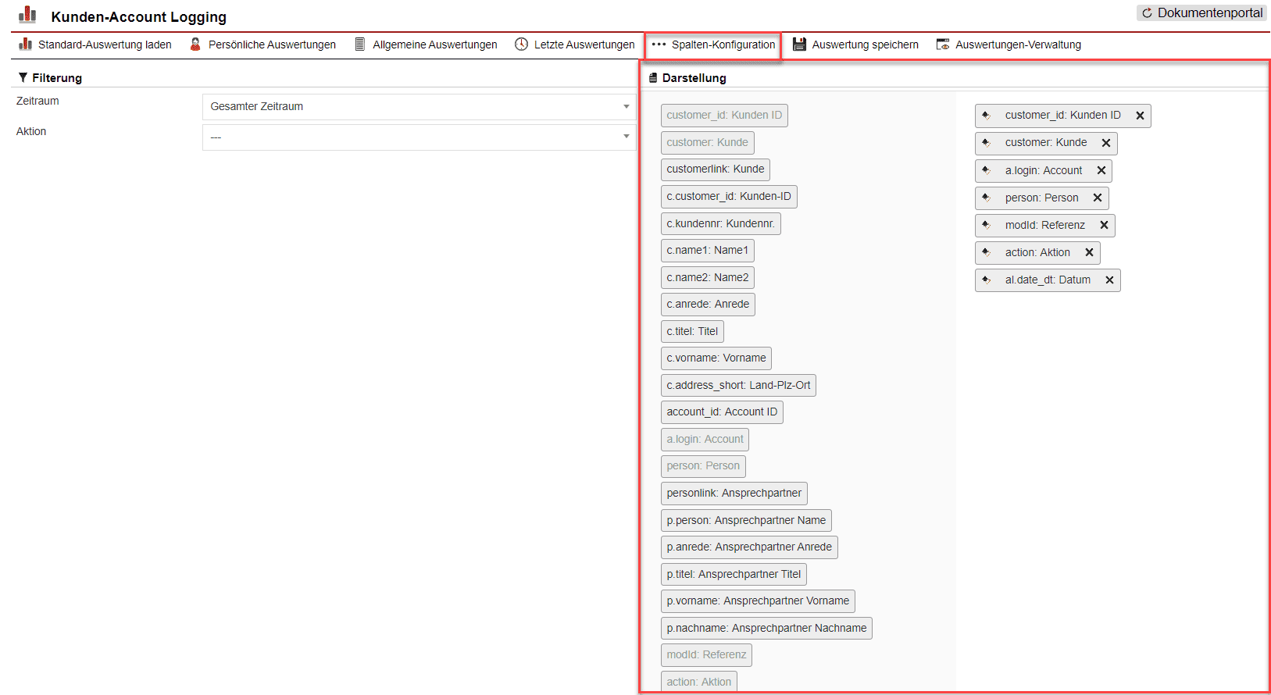Click the Standard-Auswertung laden chart icon
The height and width of the screenshot is (695, 1271).
(x=26, y=45)
